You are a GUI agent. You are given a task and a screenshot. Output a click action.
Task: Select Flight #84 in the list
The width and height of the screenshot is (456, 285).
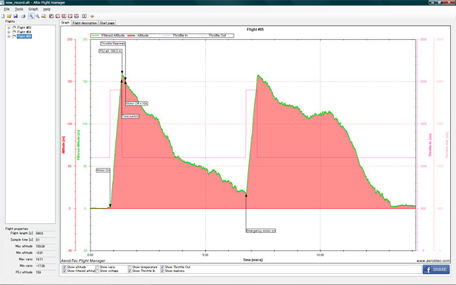pos(24,32)
